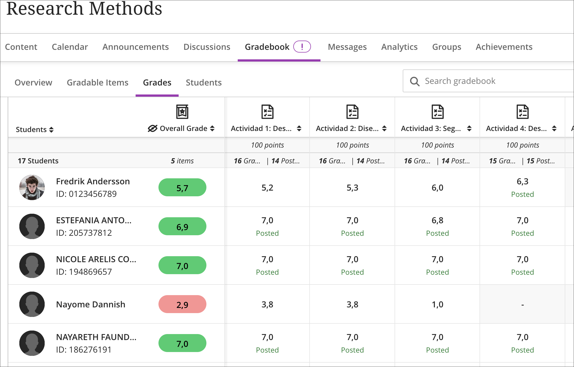
Task: Toggle sorting on the Actividad 1 column
Action: [x=300, y=128]
